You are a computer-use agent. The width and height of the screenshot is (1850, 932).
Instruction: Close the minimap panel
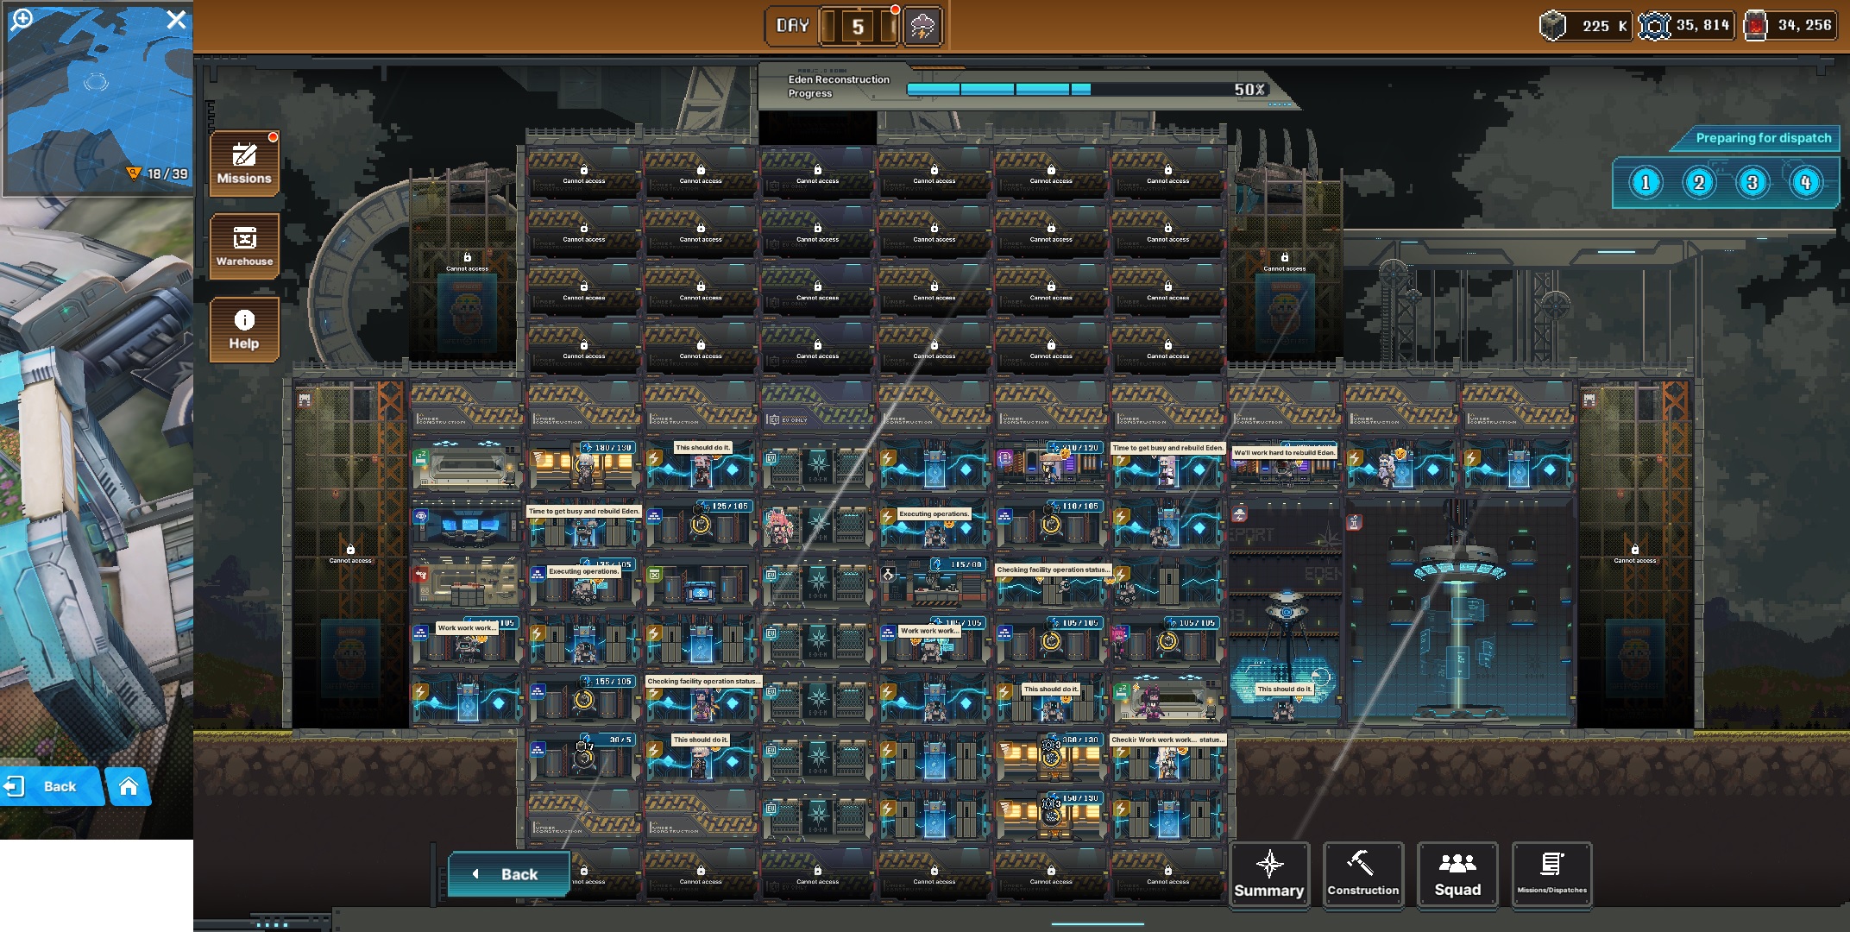pyautogui.click(x=176, y=19)
